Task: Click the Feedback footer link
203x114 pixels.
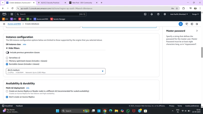Action: [x=19, y=106]
